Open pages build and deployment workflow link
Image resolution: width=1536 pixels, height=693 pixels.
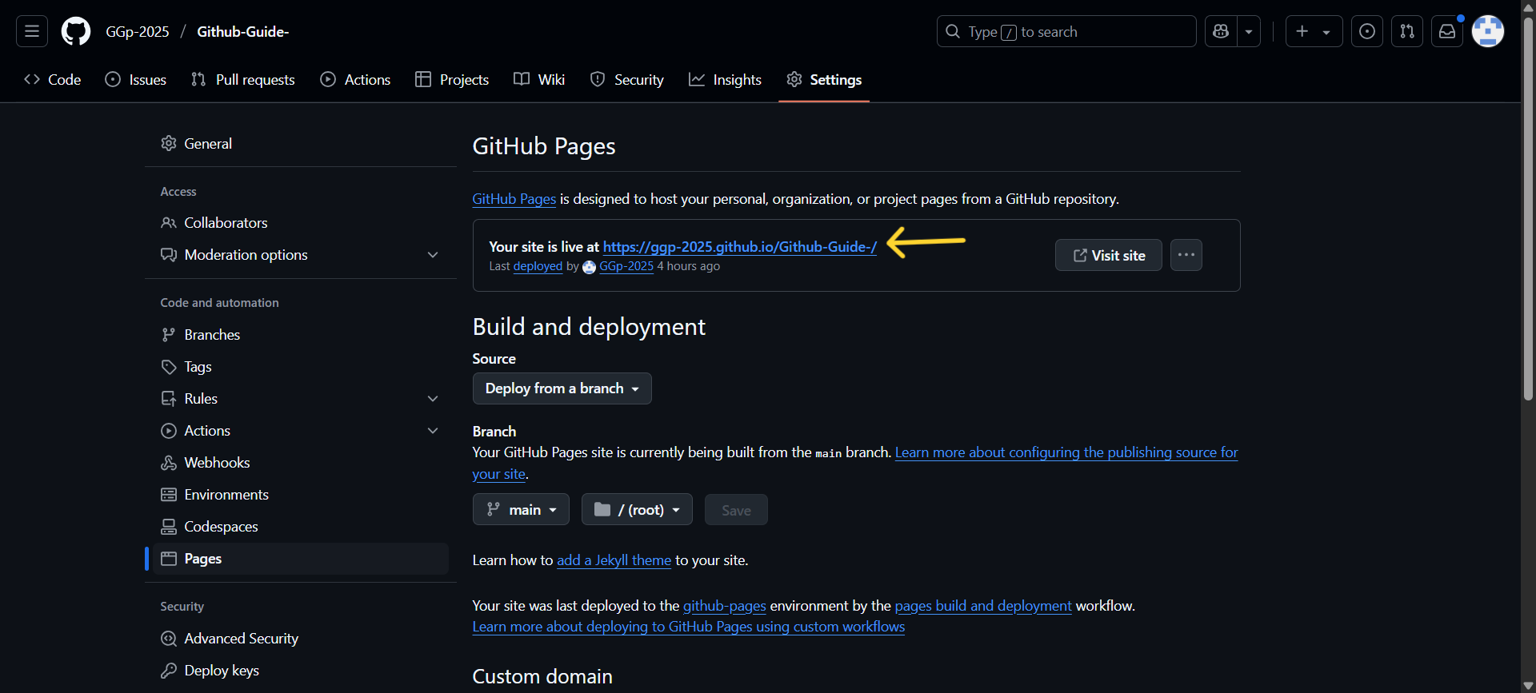982,606
